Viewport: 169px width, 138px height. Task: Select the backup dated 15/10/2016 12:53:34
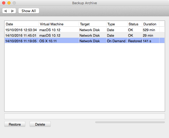(84, 30)
